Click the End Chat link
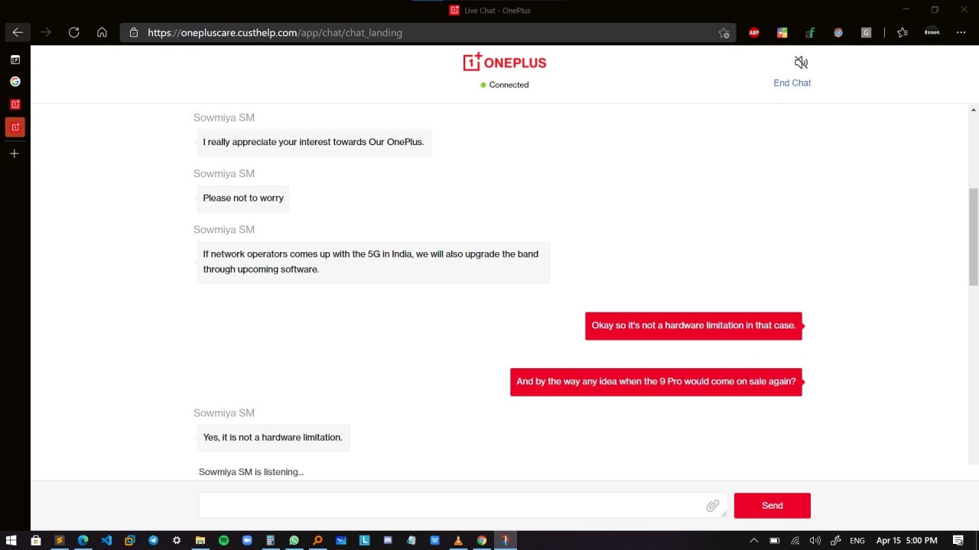 792,82
